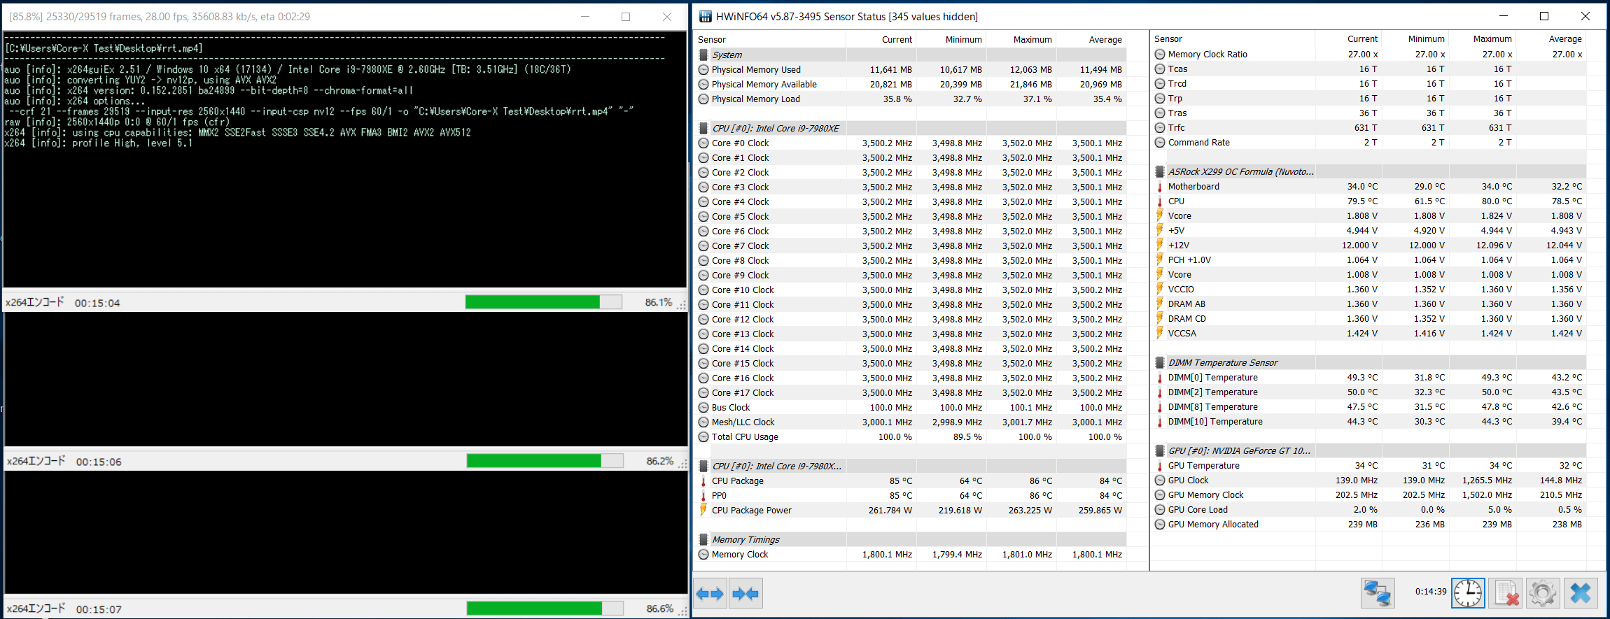Click the x264 encode 00:15:06 status label

pyautogui.click(x=64, y=461)
